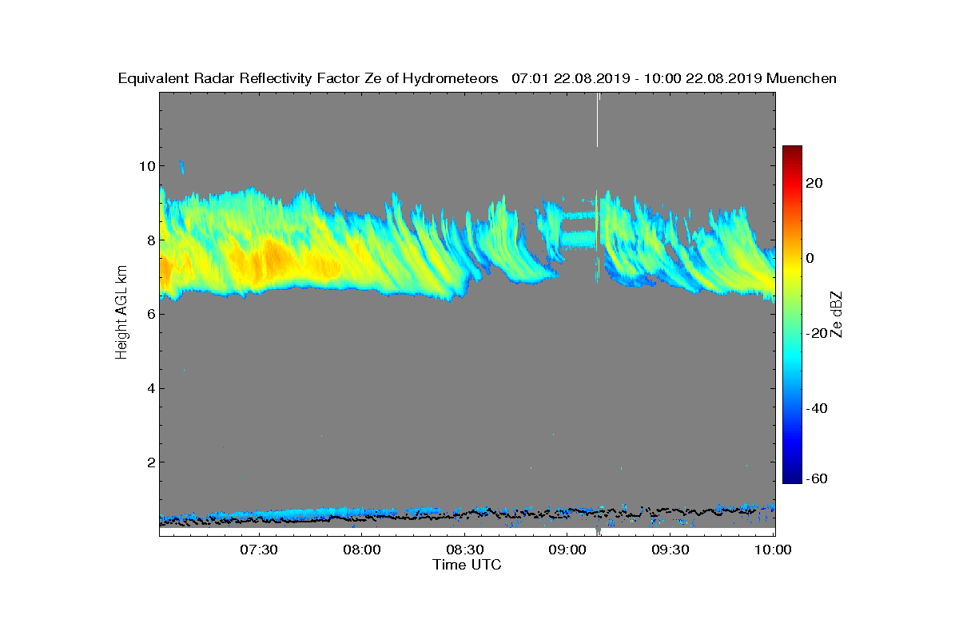Click the 'Height AGL km' y-axis label

[122, 312]
